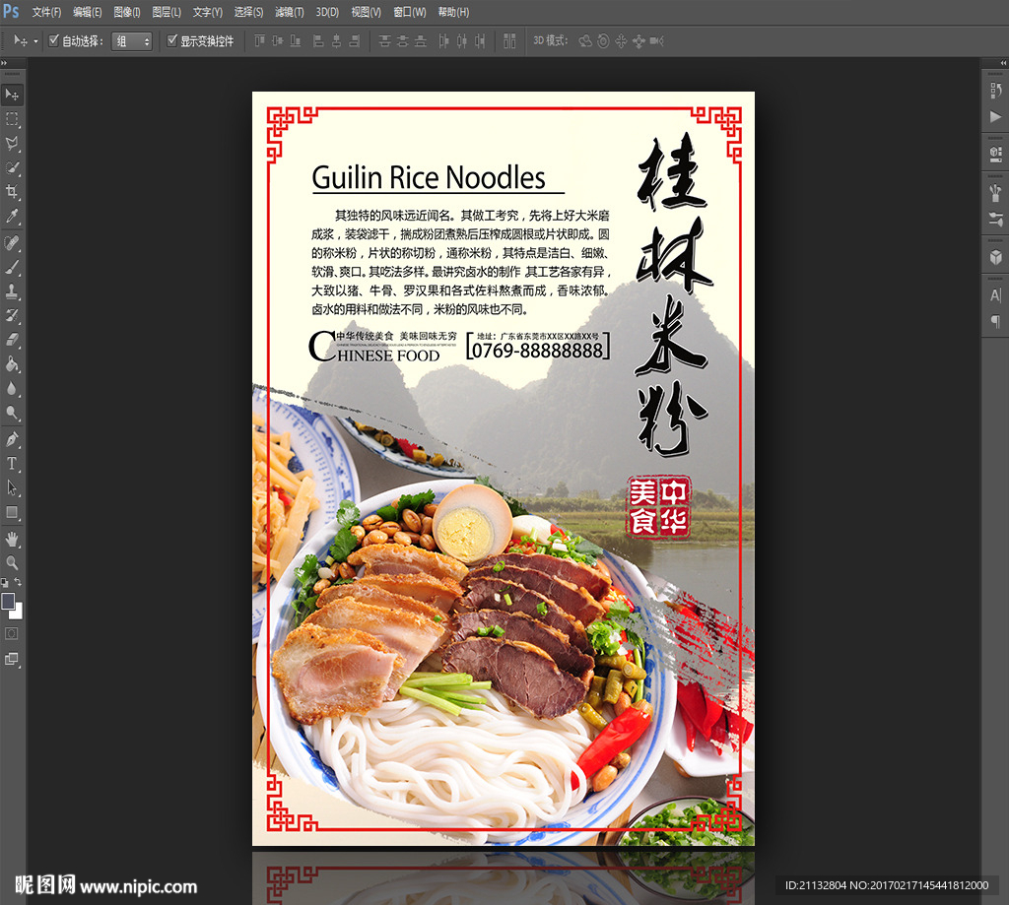Select the Rectangle shape tool
The height and width of the screenshot is (905, 1009).
pyautogui.click(x=12, y=513)
